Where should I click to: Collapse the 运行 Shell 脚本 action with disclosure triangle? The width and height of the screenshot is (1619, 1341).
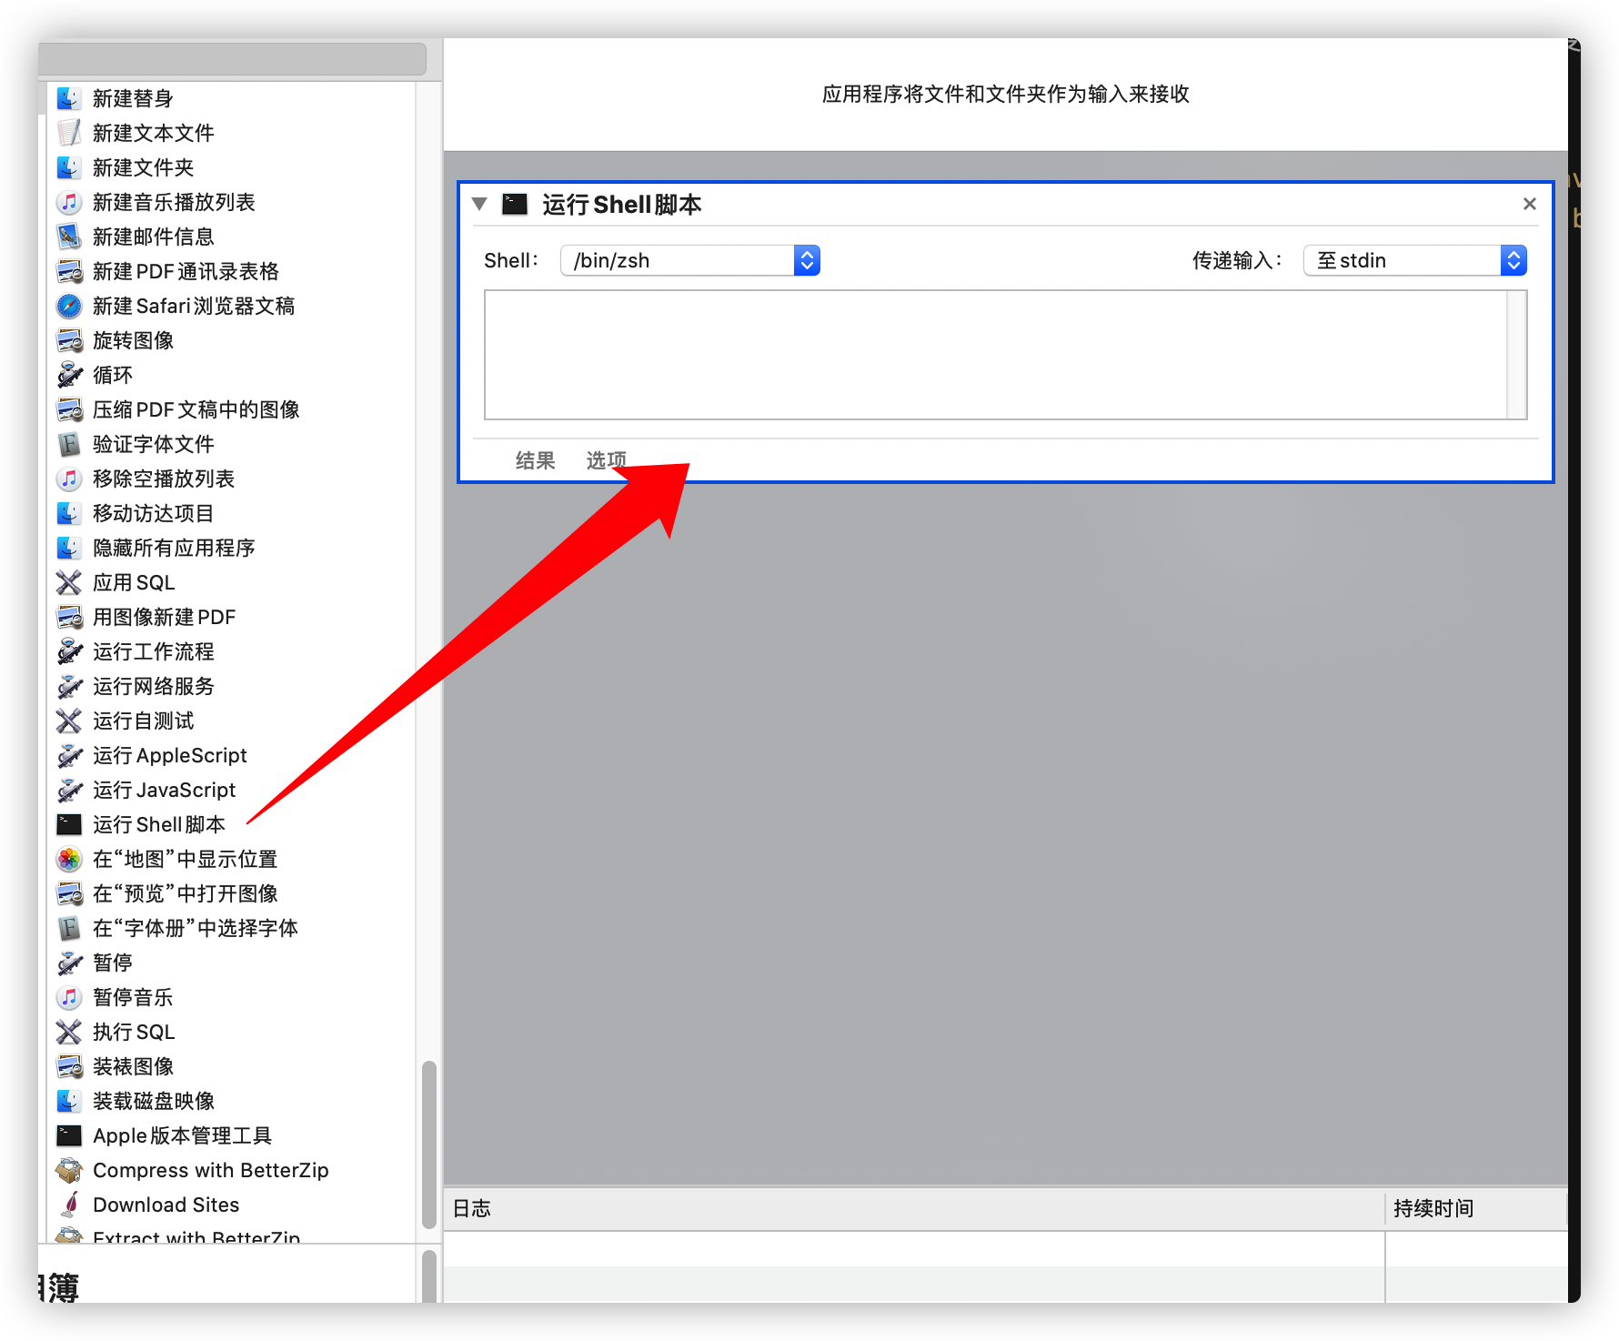(x=479, y=204)
